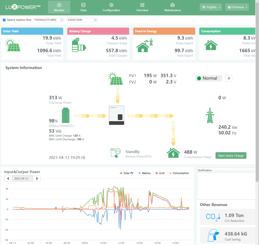
Task: Toggle Battery series in chart legend
Action: point(144,173)
